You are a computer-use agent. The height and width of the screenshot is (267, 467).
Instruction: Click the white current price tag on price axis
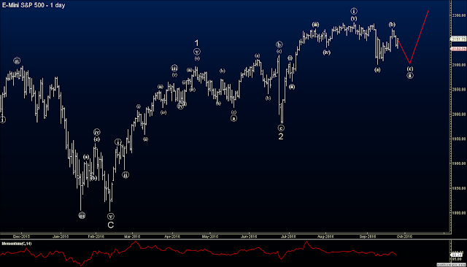[459, 39]
